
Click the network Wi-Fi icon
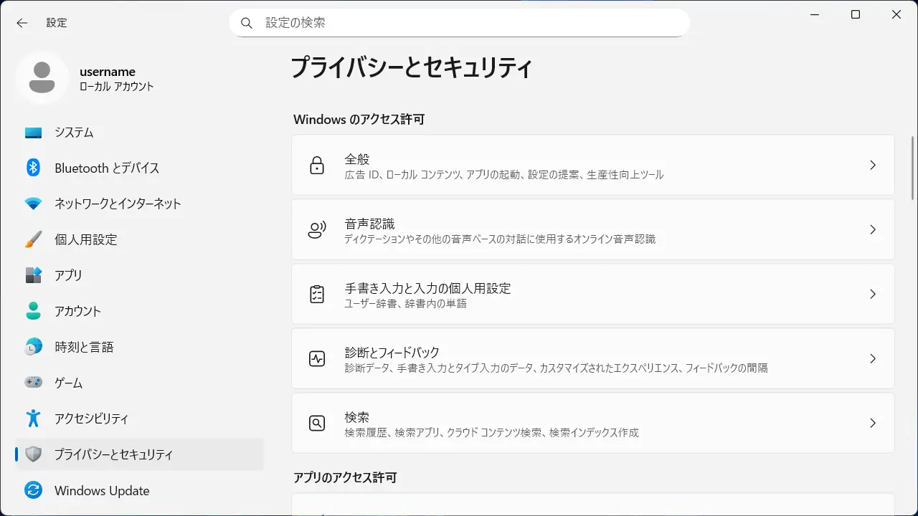point(33,204)
